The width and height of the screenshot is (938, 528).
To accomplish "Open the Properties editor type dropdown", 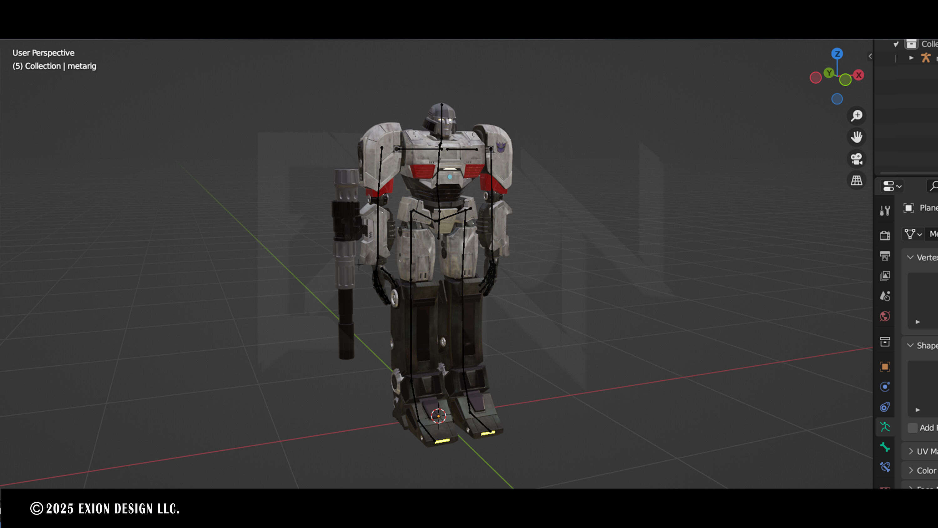I will pos(892,186).
